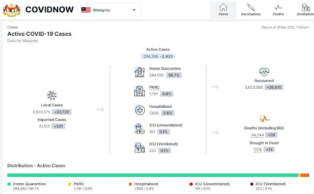This screenshot has height=194, width=314.
Task: Click the Hospitalised legend label
Action: (146, 184)
